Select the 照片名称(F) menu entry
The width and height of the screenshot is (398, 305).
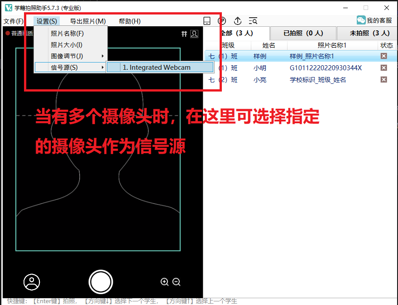(x=67, y=34)
